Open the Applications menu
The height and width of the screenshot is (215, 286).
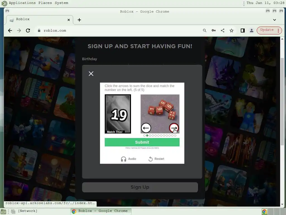pyautogui.click(x=22, y=3)
